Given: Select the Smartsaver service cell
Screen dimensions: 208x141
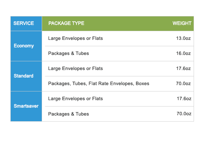Looking at the screenshot, I should 26,106.
